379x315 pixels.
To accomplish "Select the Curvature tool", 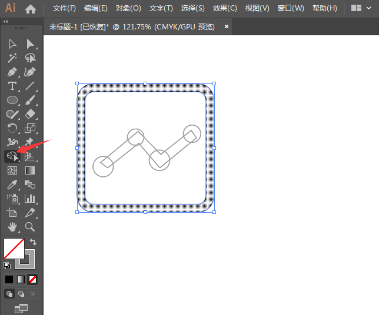I will click(30, 72).
